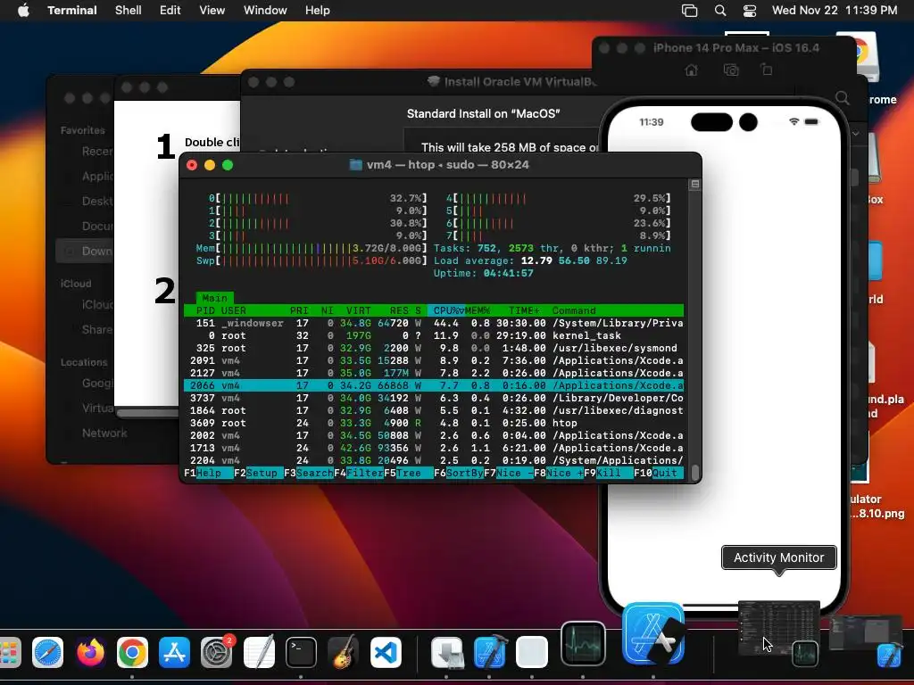Viewport: 914px width, 685px height.
Task: Click the Terminal icon in the Dock
Action: (x=301, y=652)
